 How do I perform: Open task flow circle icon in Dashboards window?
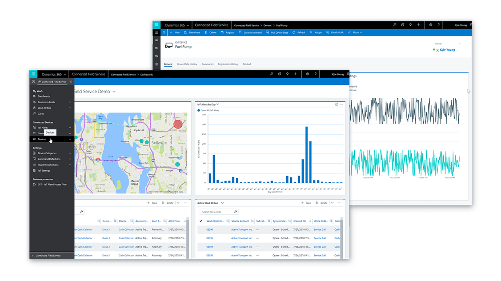[279, 74]
